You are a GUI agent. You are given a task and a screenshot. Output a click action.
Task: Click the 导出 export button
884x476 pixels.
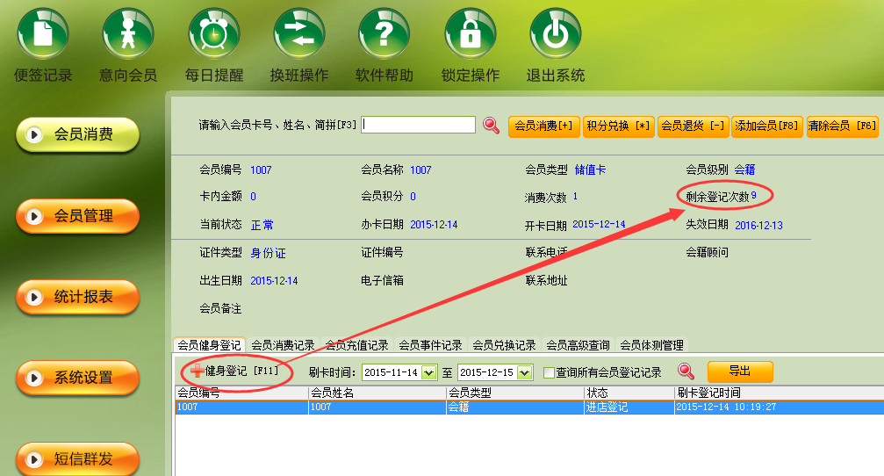[x=740, y=371]
